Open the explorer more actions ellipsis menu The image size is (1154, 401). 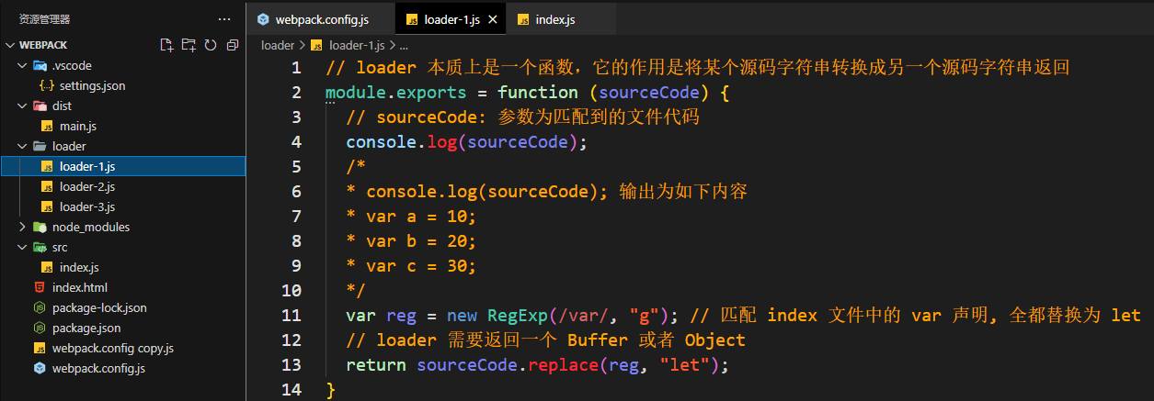[x=224, y=18]
